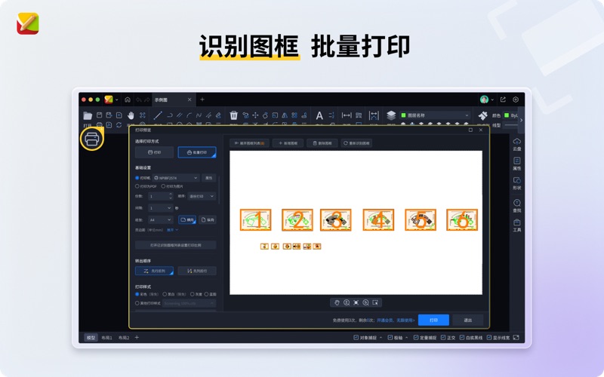
Task: Select the large A text tool
Action: (319, 115)
